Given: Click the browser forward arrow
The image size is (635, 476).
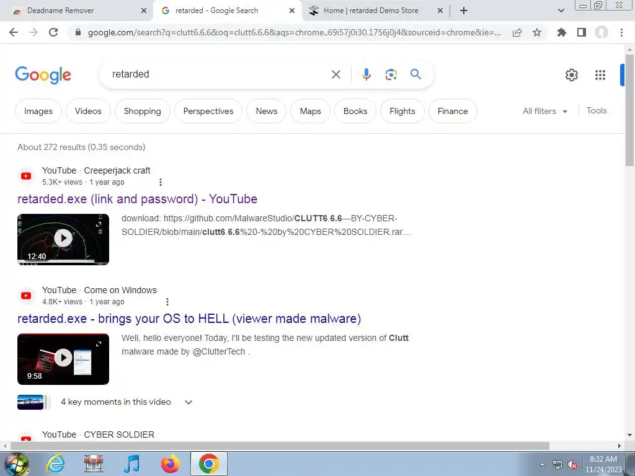Looking at the screenshot, I should coord(33,32).
